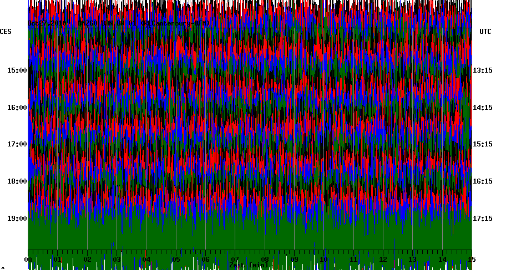Click minute tick 01 on the bottom axis
This screenshot has height=274, width=516.
click(57, 260)
